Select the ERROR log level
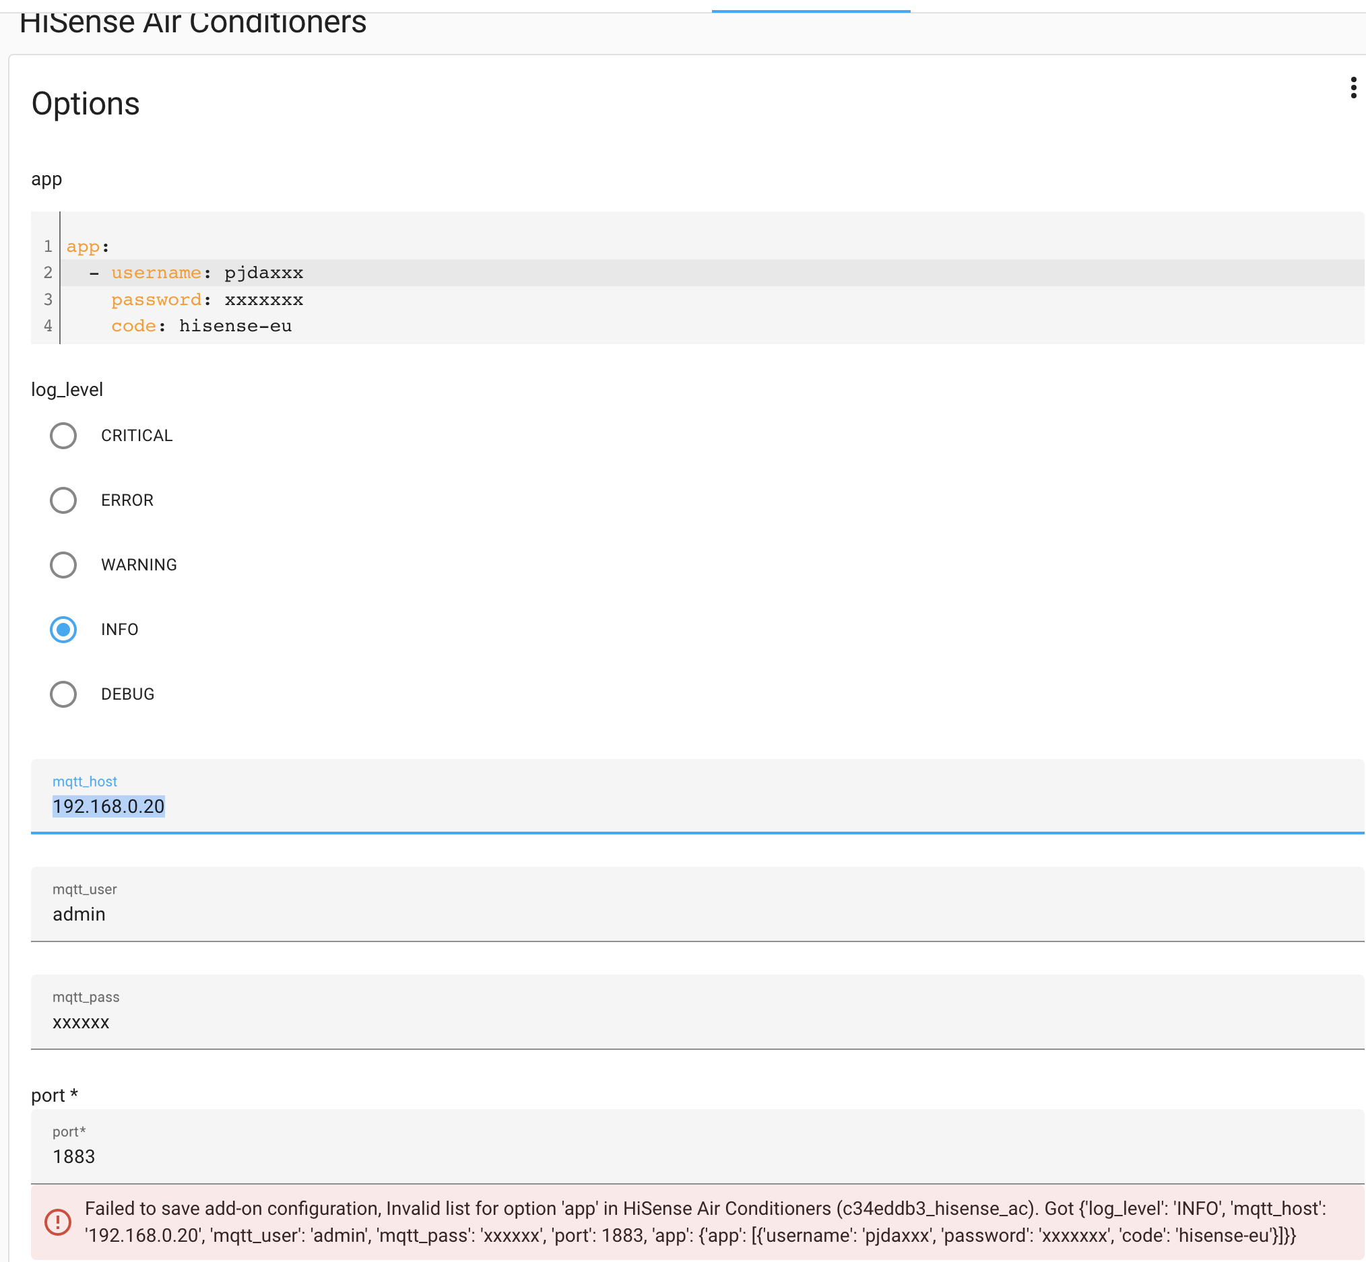The width and height of the screenshot is (1366, 1262). click(x=63, y=500)
